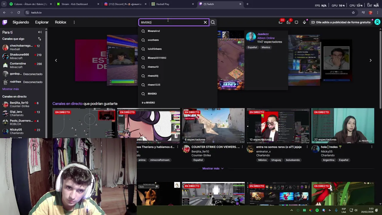Expand Mostrar más below the live channels row

point(213,168)
